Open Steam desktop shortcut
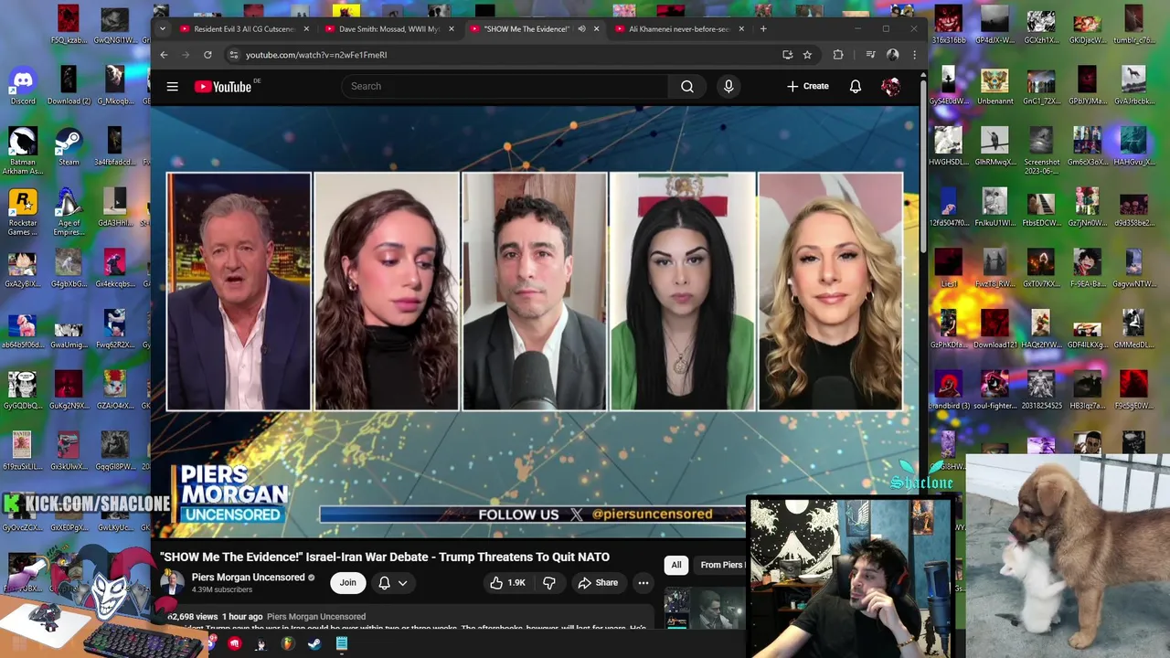Viewport: 1170px width, 658px height. point(69,147)
